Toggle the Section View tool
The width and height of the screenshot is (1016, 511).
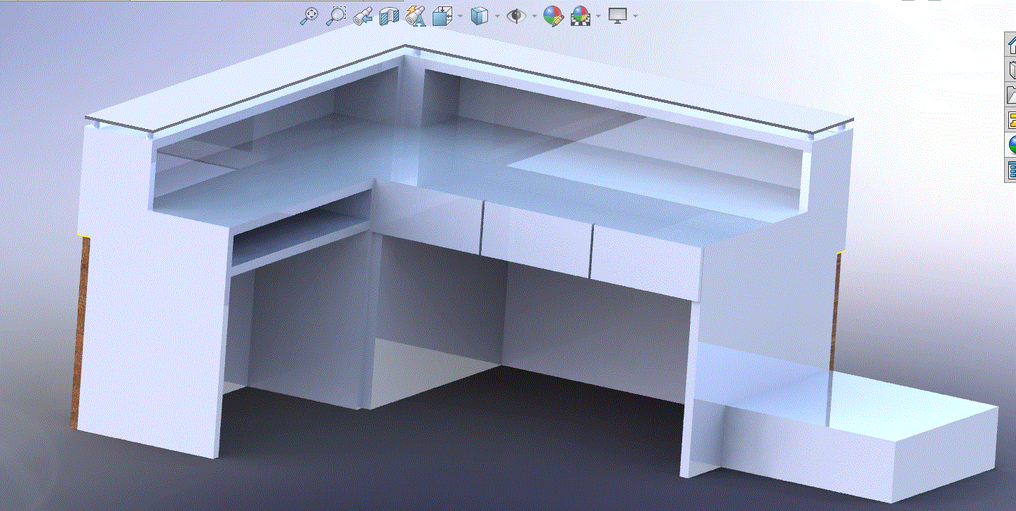389,15
